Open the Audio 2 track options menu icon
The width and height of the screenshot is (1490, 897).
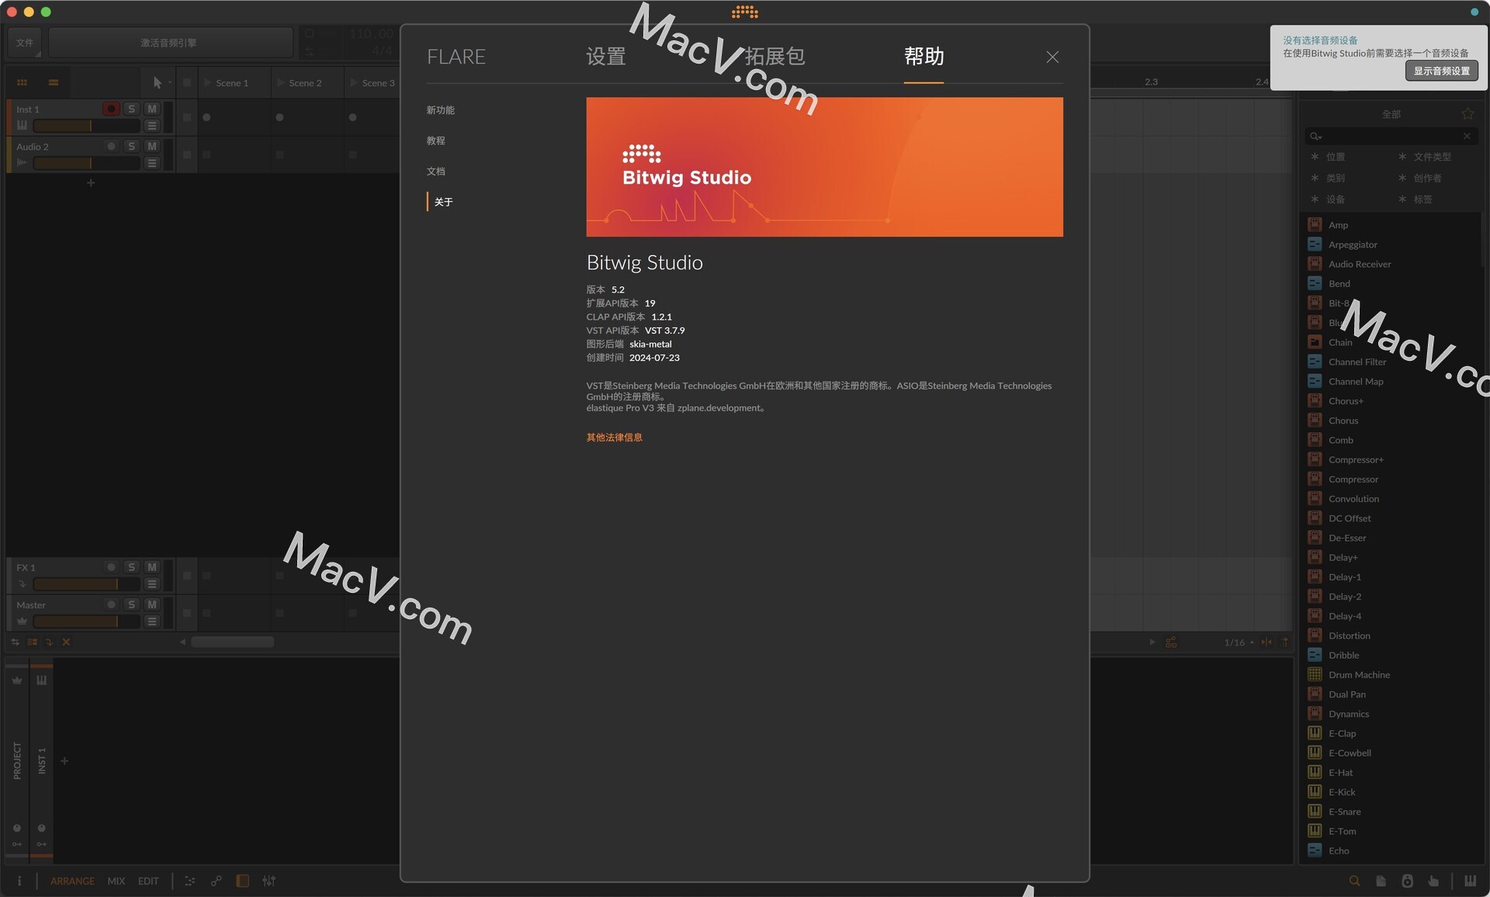(152, 163)
